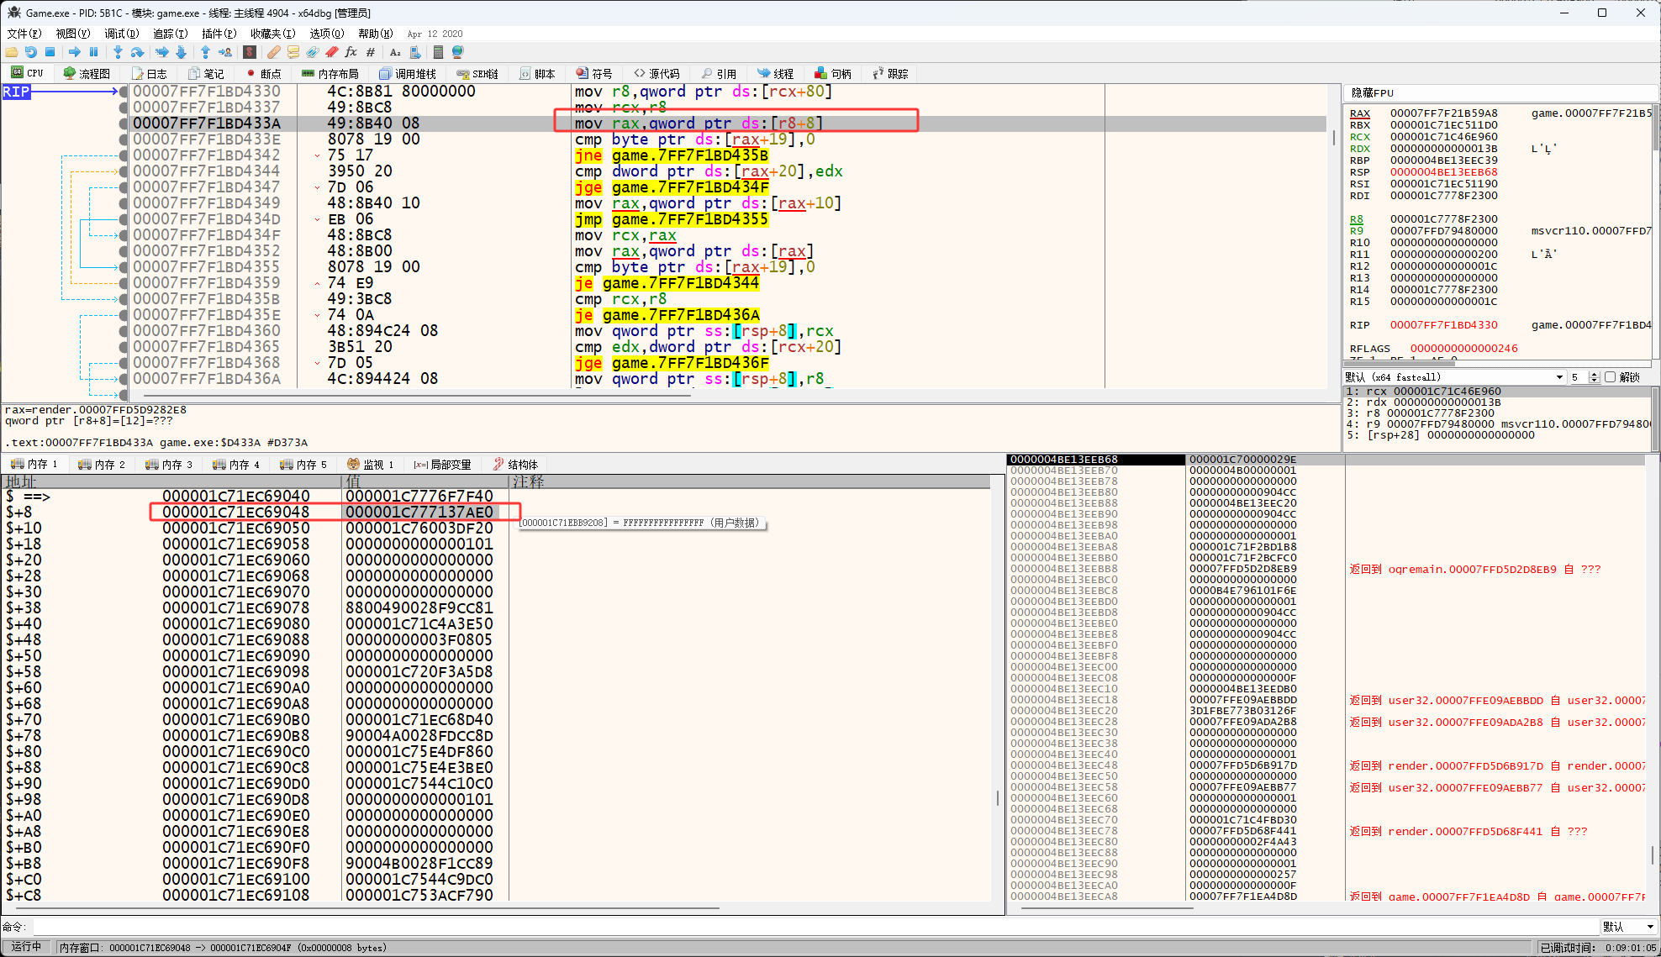Click the Restart debugging icon

[x=31, y=52]
